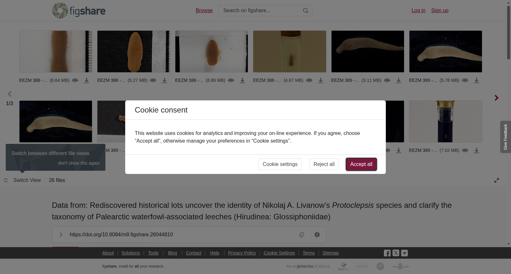This screenshot has height=274, width=511.
Task: Go to previous page of file thumbnails
Action: pyautogui.click(x=10, y=94)
